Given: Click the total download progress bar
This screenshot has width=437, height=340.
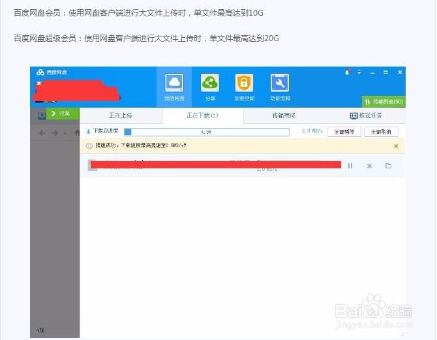Looking at the screenshot, I should 207,132.
